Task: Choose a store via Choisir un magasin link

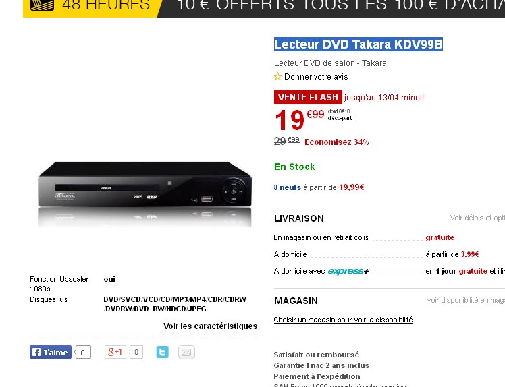Action: coord(344,320)
